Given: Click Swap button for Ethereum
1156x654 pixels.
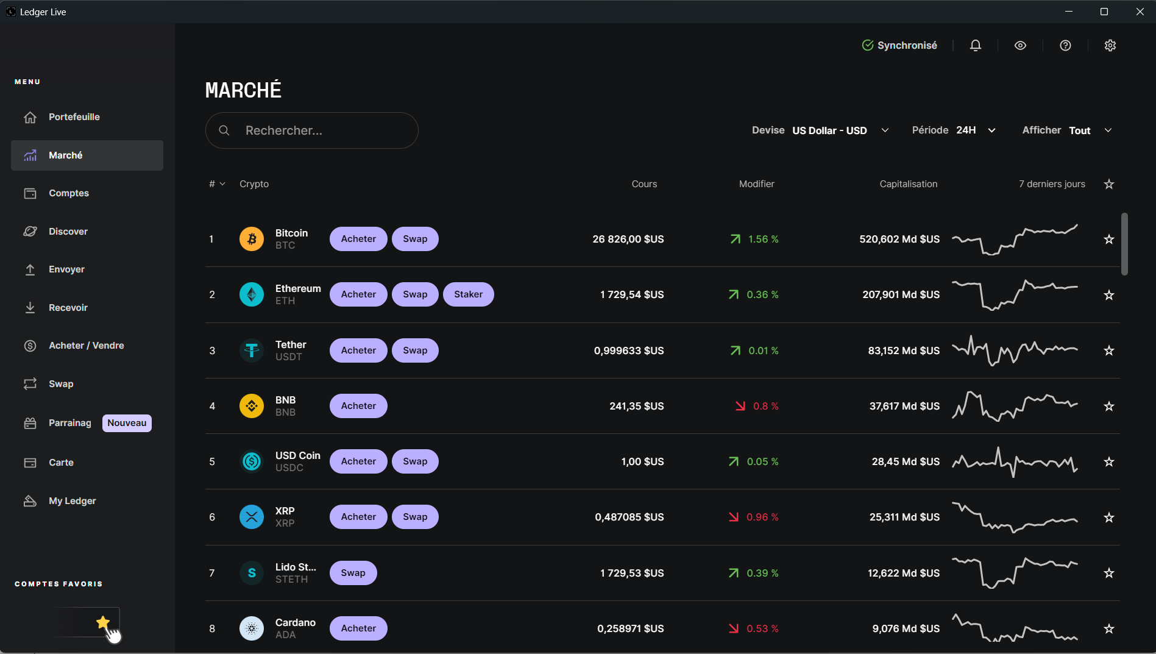Looking at the screenshot, I should click(x=415, y=294).
